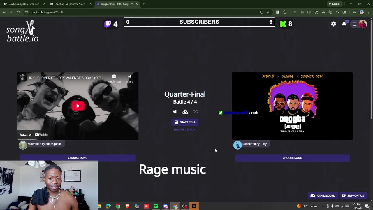Choose quadsquad8's song on the left
Viewport: 373px width, 210px height.
[x=78, y=158]
